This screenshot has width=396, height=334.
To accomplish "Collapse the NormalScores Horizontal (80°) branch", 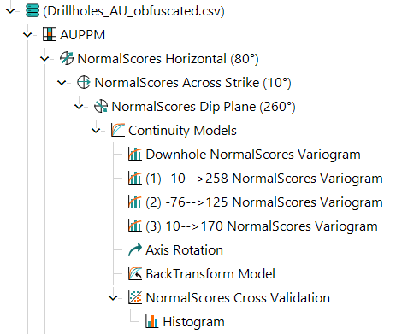I will tap(44, 59).
